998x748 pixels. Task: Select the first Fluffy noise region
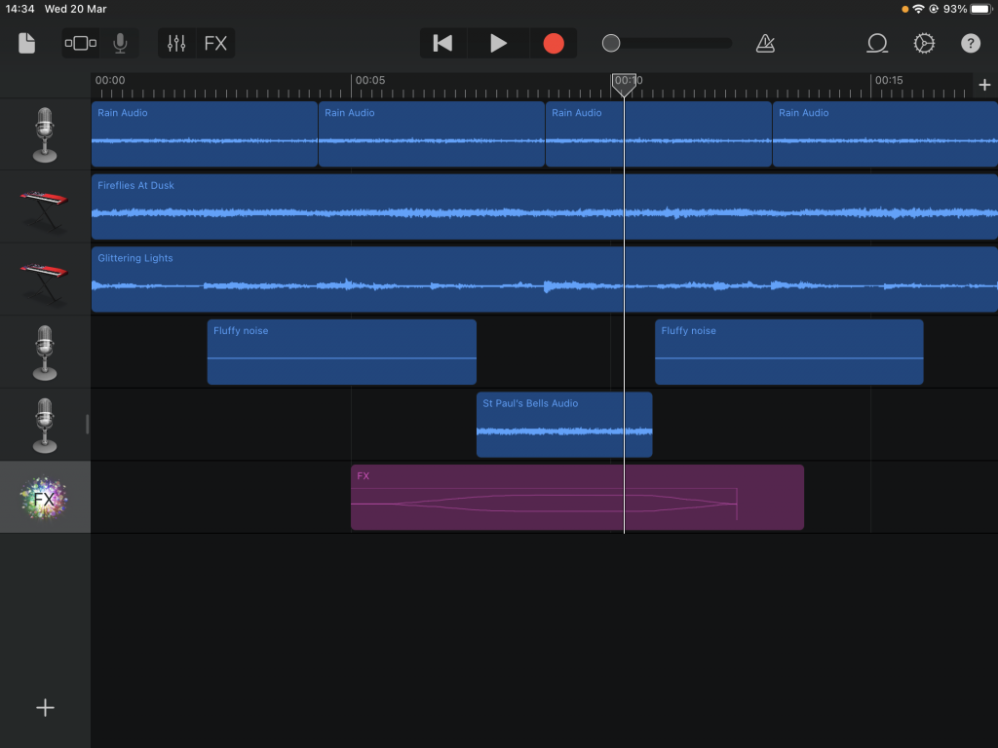coord(342,352)
